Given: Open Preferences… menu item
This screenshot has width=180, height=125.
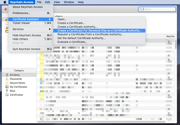Looking at the screenshot, I should (x=31, y=13).
